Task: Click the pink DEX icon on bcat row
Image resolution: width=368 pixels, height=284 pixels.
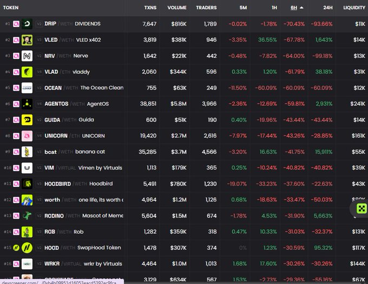Action: point(16,152)
